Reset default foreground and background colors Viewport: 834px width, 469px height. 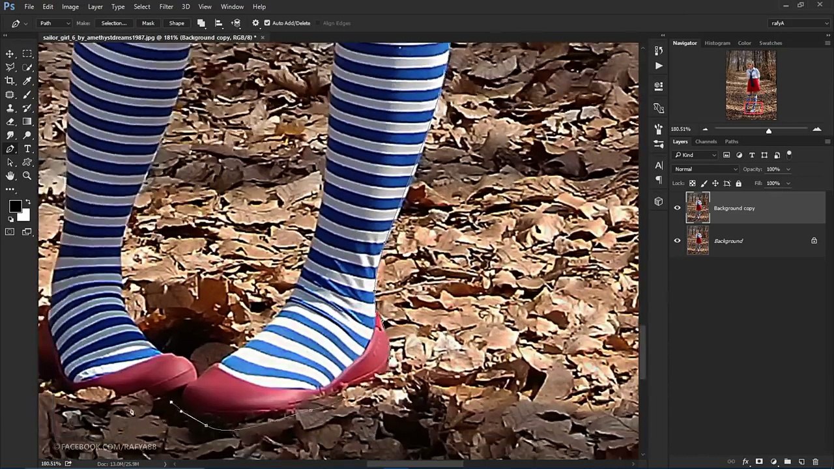(x=10, y=219)
